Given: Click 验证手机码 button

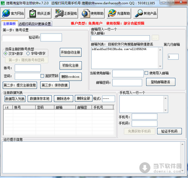Looking at the screenshot, I should point(169,131).
